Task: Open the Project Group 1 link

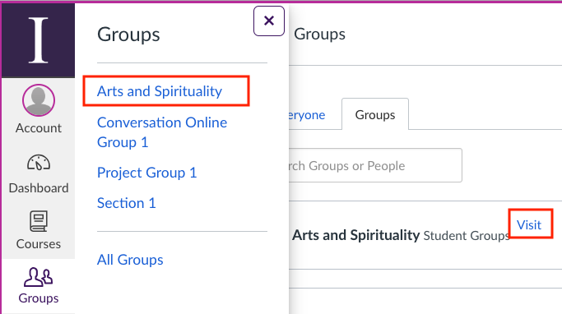Action: click(147, 173)
